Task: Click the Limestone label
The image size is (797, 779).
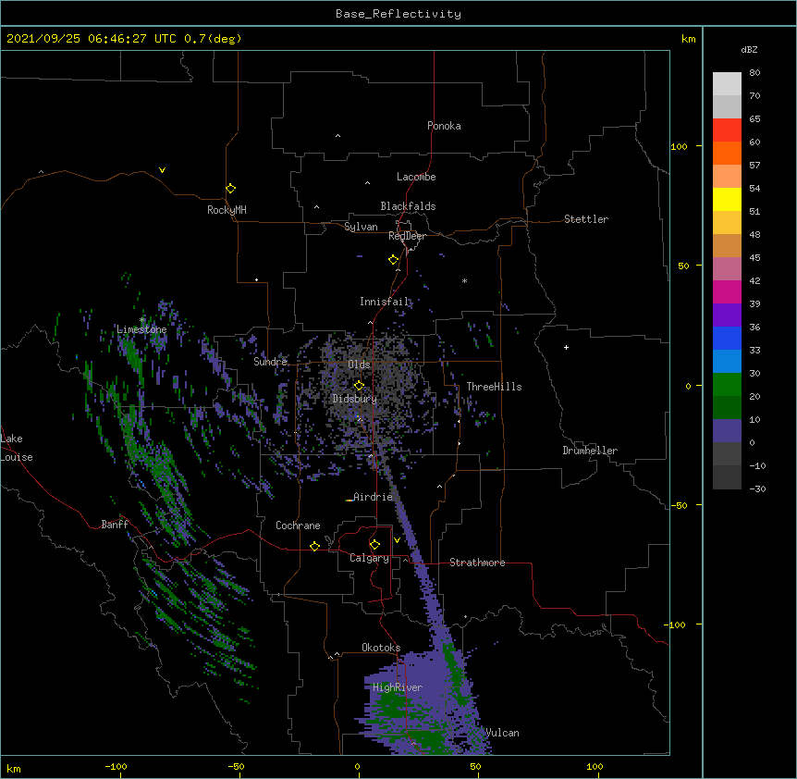Action: coord(141,329)
